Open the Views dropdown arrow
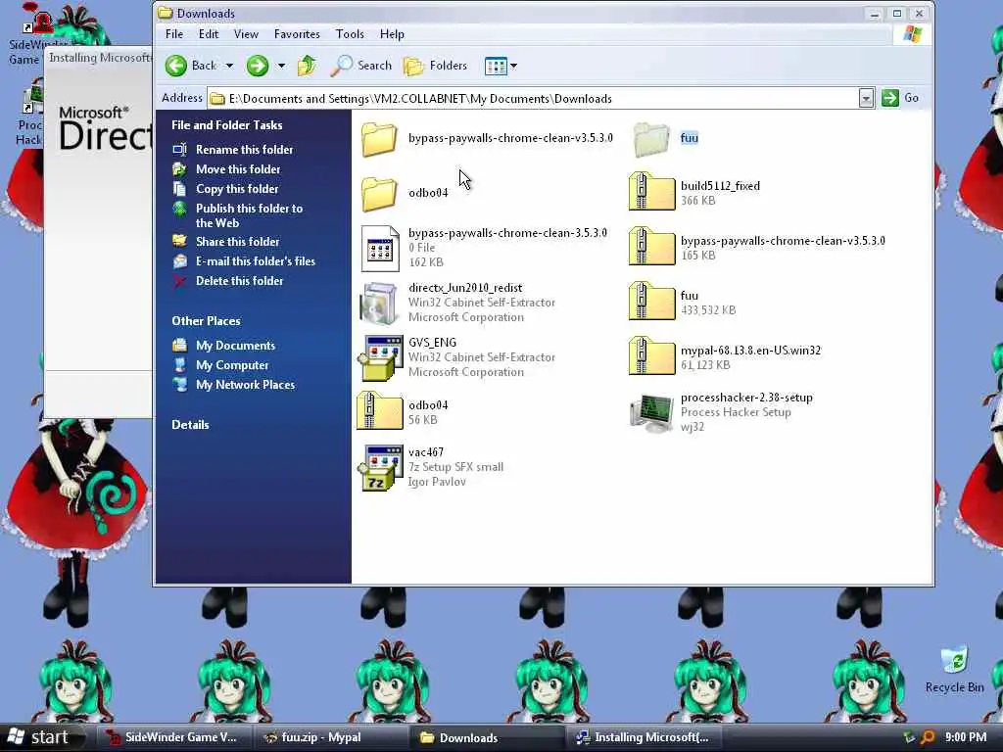1003x752 pixels. pos(513,66)
